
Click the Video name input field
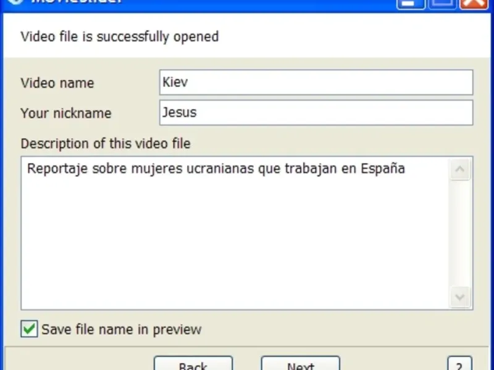click(316, 83)
